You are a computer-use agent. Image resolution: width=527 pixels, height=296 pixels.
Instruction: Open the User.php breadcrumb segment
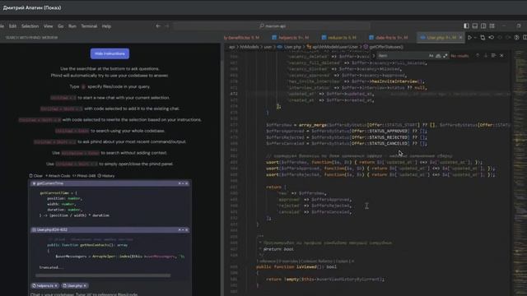coord(290,47)
